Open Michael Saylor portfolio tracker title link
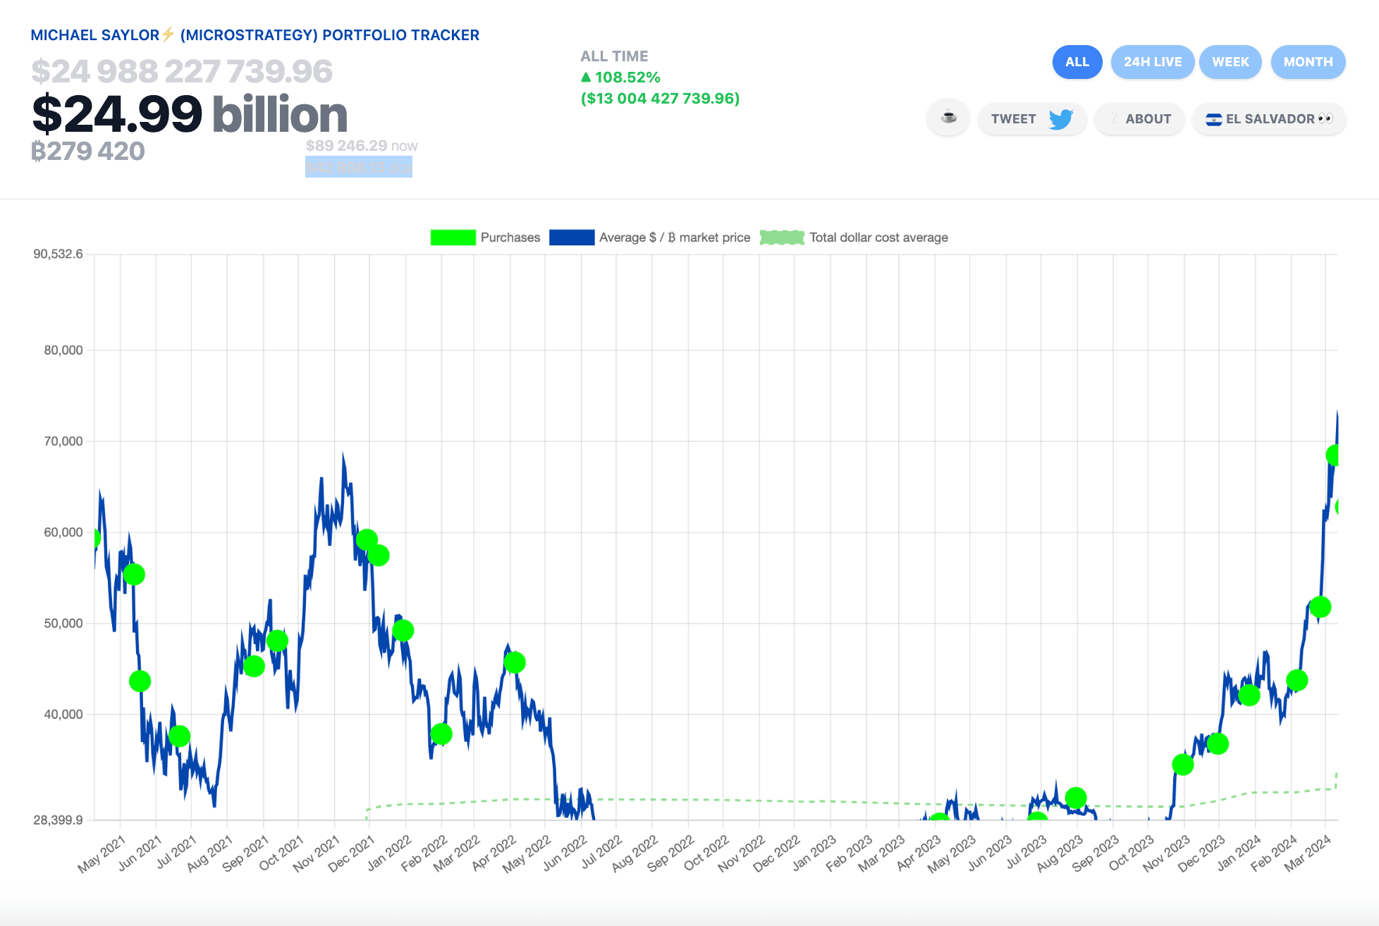The image size is (1379, 926). pyautogui.click(x=255, y=35)
